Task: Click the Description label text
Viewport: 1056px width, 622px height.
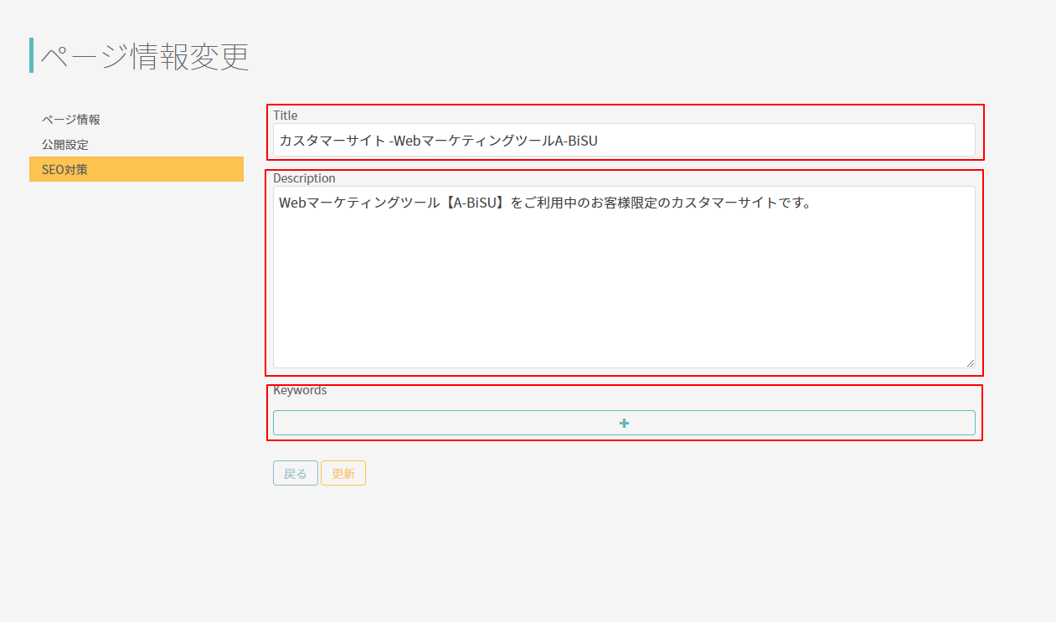Action: pyautogui.click(x=304, y=178)
